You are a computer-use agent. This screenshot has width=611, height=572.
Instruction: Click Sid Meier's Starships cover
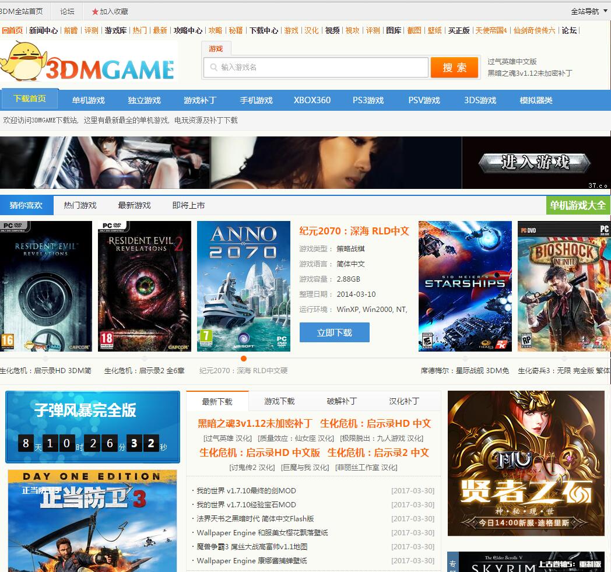tap(465, 286)
